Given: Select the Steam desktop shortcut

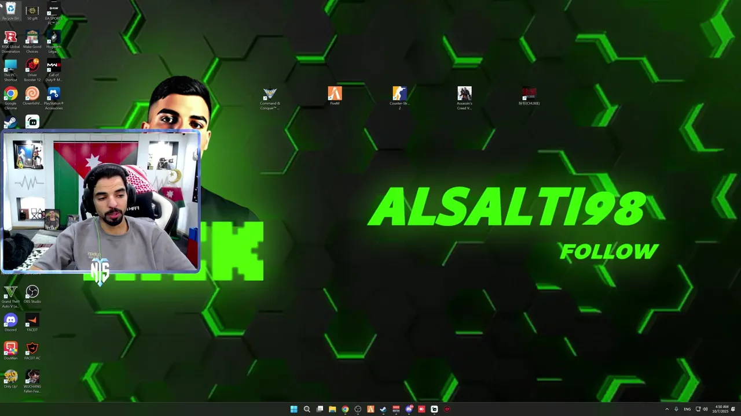Looking at the screenshot, I should point(10,122).
